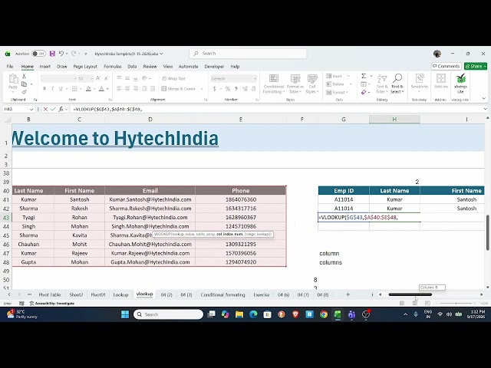491x368 pixels.
Task: Click the Cut scissors icon
Action: (24, 77)
